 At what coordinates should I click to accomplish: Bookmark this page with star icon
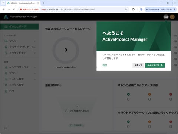point(126,9)
